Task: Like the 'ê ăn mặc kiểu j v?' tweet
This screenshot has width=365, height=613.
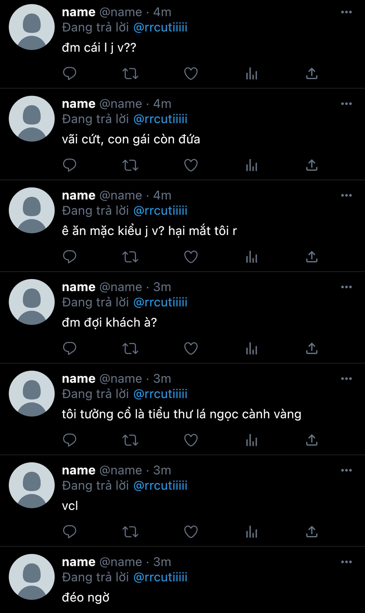Action: (x=191, y=257)
